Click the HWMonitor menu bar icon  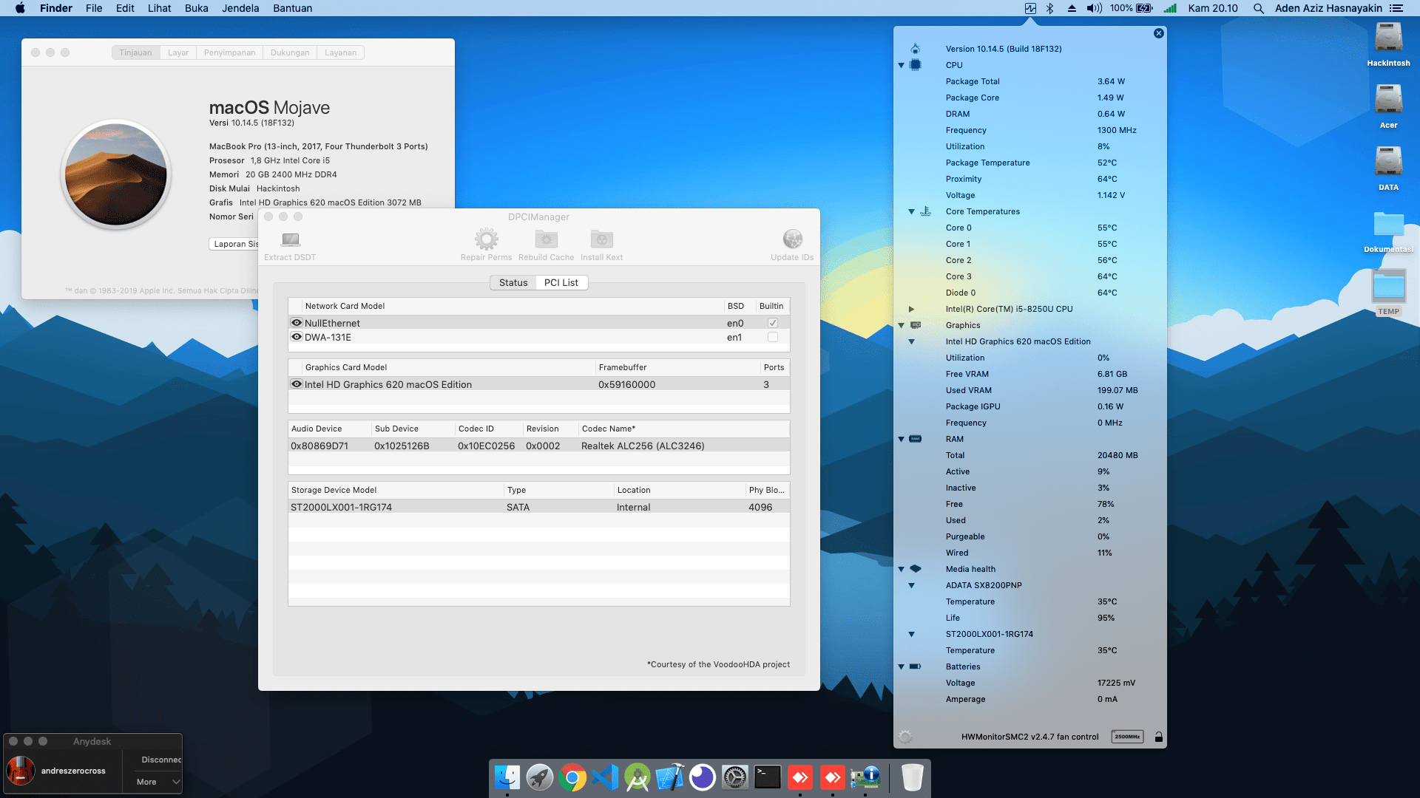pos(1030,8)
